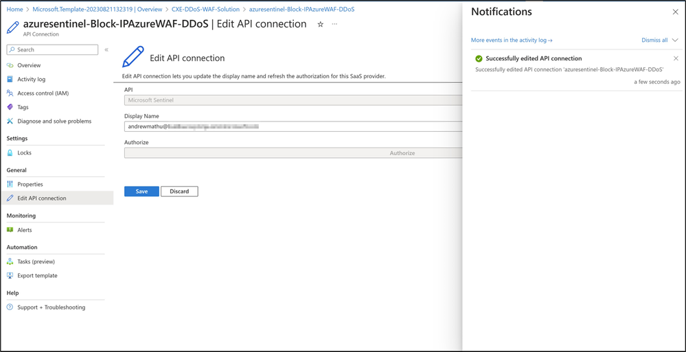This screenshot has width=686, height=352.
Task: Click the Display Name input field
Action: click(293, 126)
